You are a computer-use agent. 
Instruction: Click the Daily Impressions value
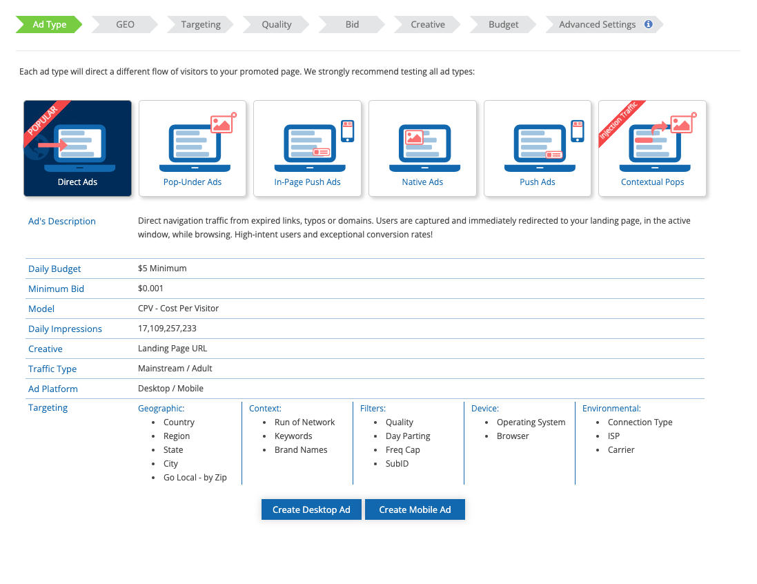tap(167, 329)
